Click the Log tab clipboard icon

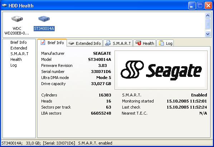point(161,43)
